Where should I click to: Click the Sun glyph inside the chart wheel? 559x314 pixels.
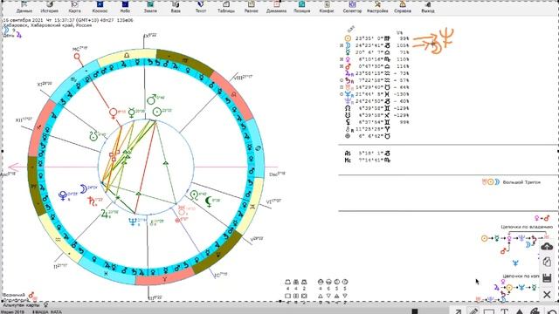[157, 112]
